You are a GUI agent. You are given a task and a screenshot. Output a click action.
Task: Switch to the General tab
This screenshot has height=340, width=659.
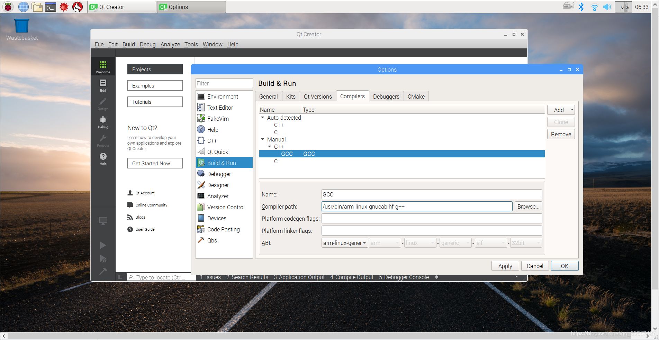click(x=268, y=97)
